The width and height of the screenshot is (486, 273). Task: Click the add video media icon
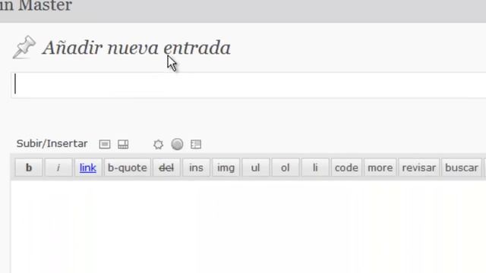[123, 144]
